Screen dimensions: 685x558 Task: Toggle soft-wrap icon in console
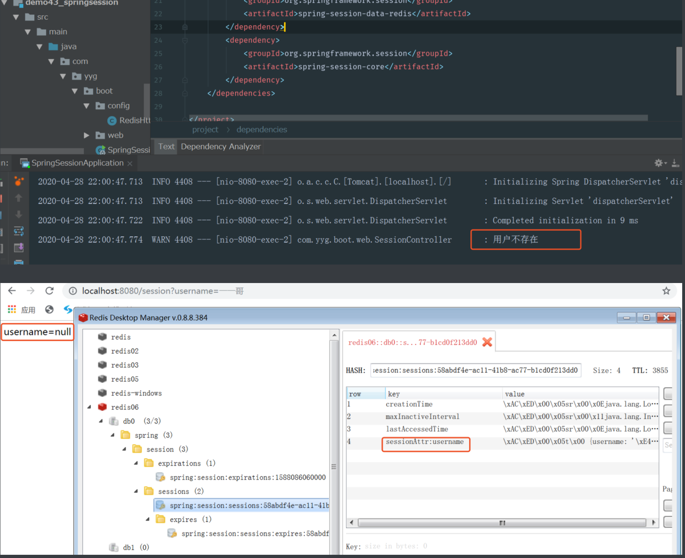pyautogui.click(x=18, y=231)
